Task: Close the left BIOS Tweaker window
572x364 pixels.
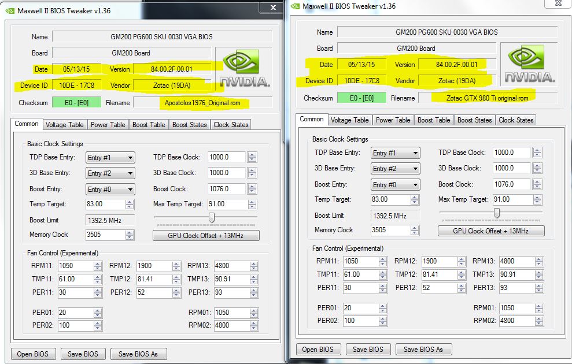Action: point(273,8)
